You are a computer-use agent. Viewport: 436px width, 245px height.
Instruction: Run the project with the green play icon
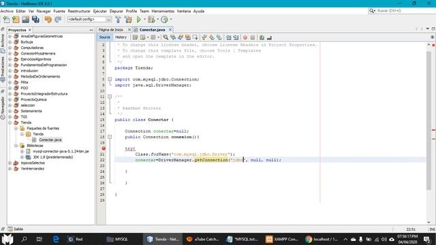139,20
